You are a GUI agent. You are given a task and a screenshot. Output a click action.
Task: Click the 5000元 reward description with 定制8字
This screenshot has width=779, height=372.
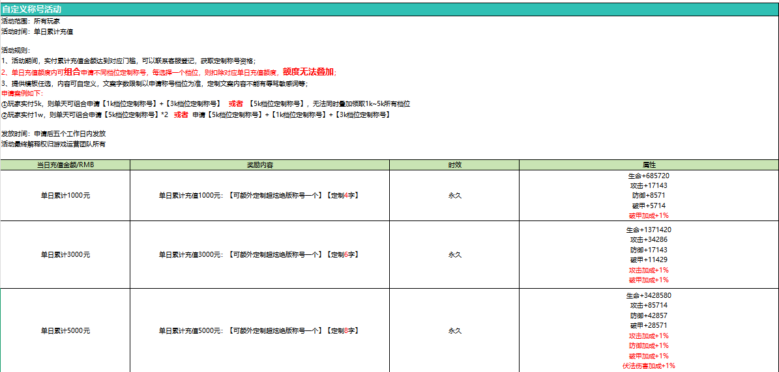click(x=259, y=331)
